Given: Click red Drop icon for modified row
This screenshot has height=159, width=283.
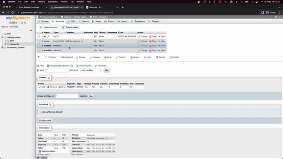Looking at the screenshot, I should [150, 50].
